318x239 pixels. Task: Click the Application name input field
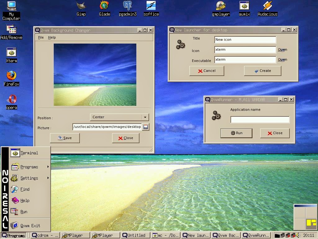pyautogui.click(x=260, y=120)
